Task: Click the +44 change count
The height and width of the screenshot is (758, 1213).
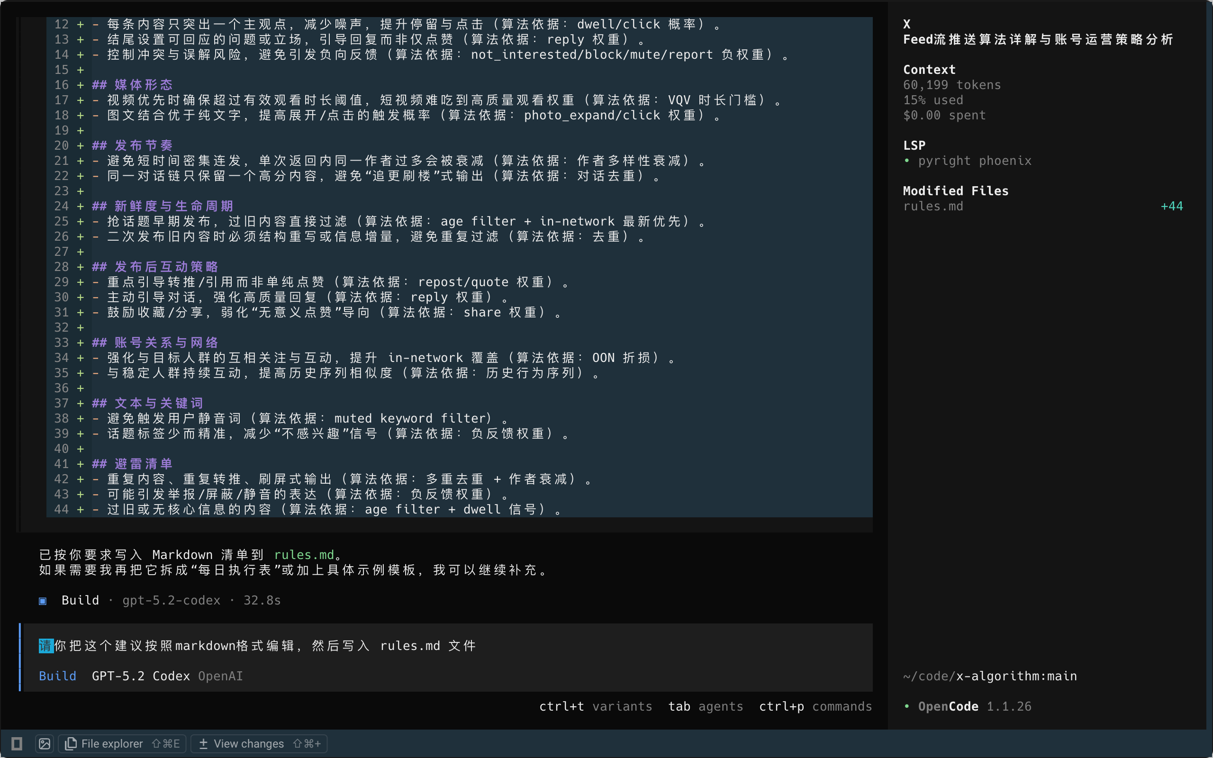Action: tap(1171, 206)
